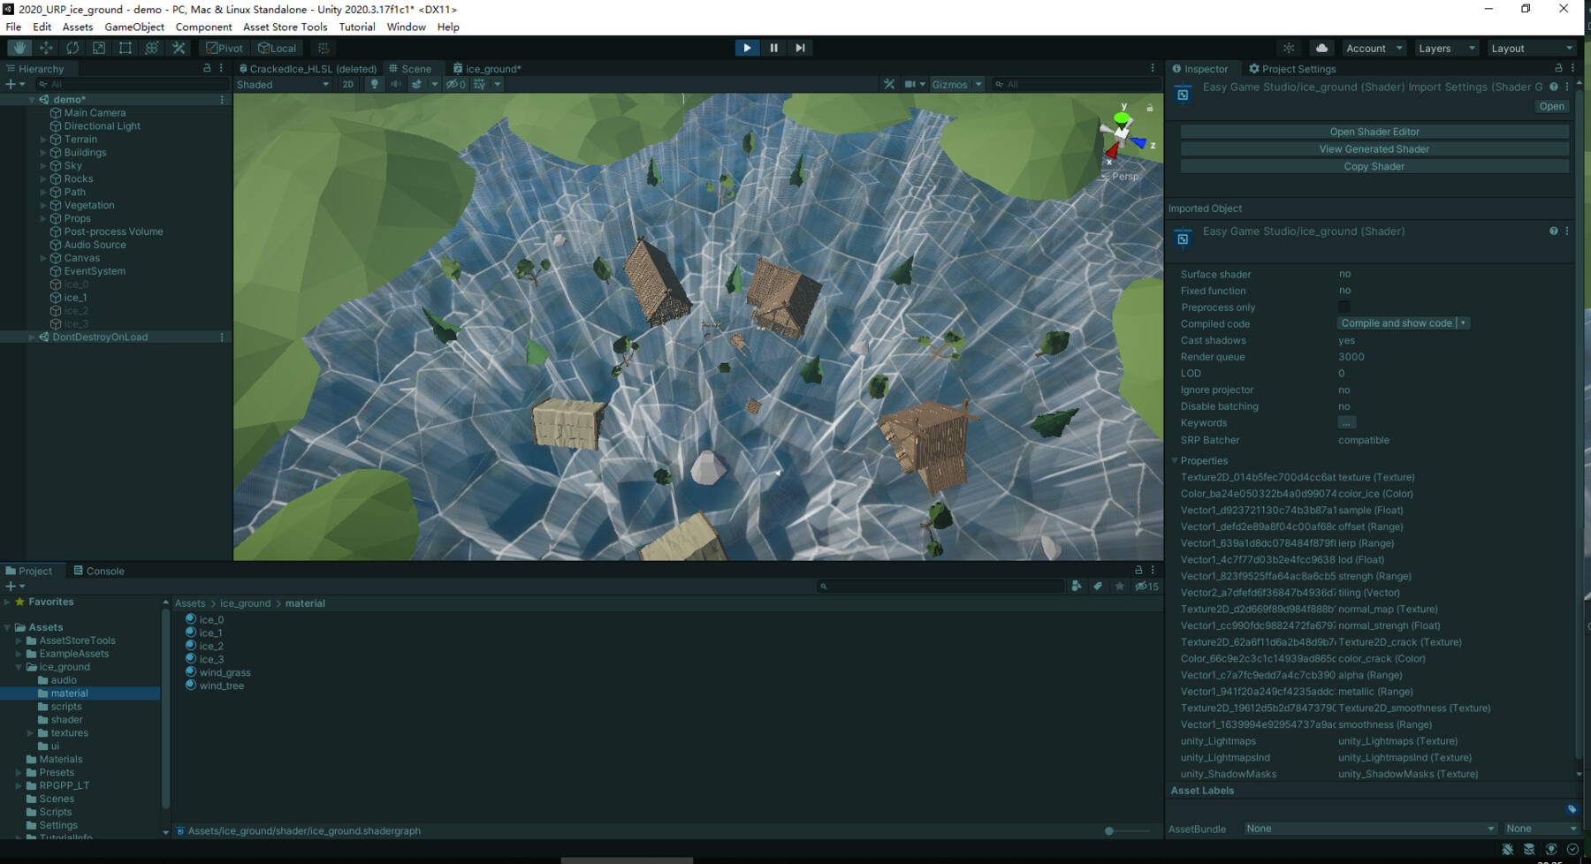Switch to the Project Settings tab
The image size is (1591, 864).
point(1292,69)
